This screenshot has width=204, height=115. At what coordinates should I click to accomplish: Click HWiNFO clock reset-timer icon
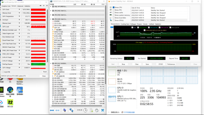pos(85,110)
